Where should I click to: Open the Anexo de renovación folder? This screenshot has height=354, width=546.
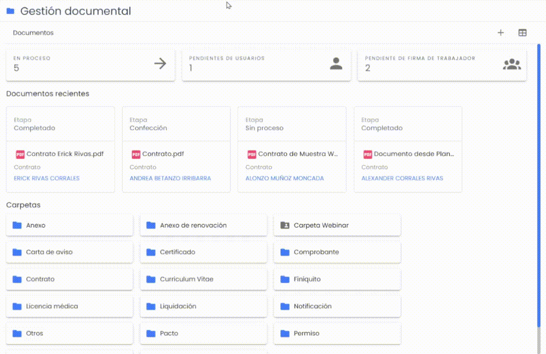point(203,225)
